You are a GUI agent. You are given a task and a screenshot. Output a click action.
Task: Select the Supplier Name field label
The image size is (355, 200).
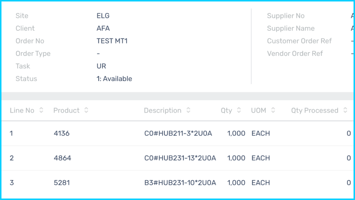click(290, 28)
